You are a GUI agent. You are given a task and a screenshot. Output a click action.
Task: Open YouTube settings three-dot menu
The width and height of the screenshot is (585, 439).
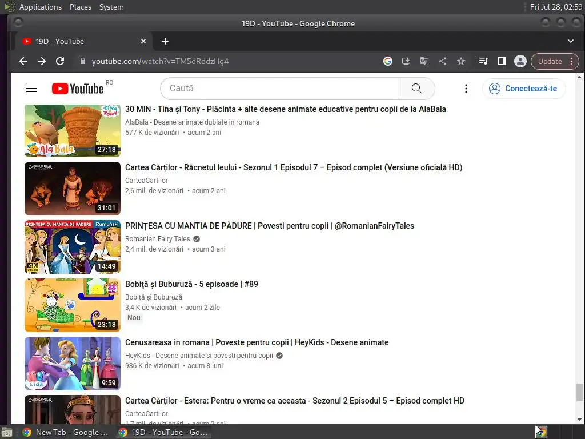(466, 89)
